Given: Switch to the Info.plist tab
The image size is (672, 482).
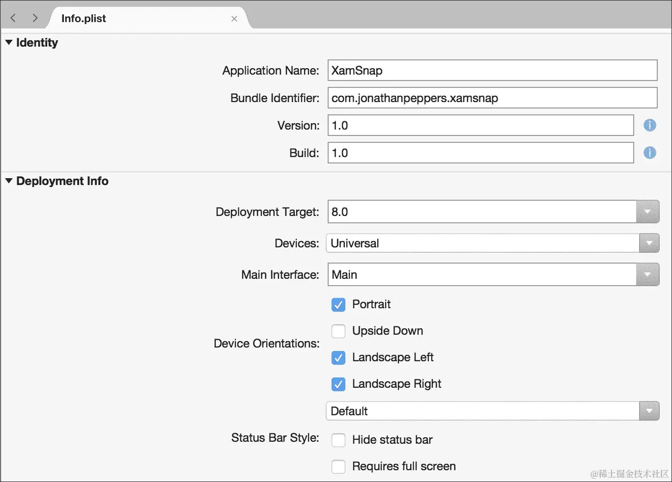Looking at the screenshot, I should (x=84, y=19).
